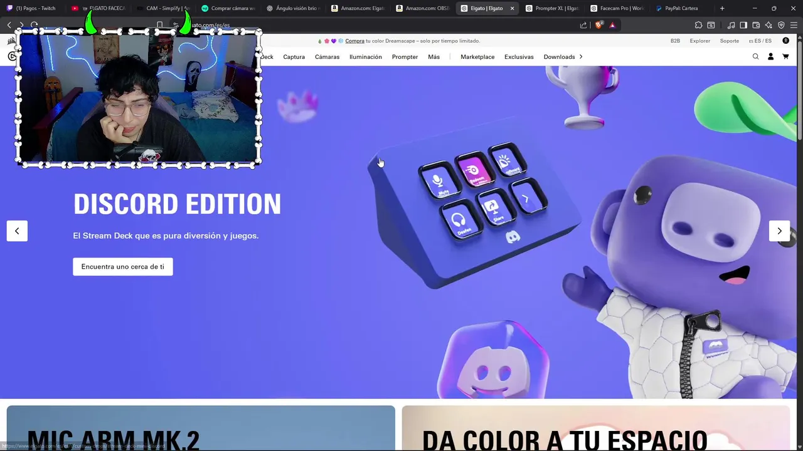This screenshot has width=803, height=451.
Task: Click Encuentra uno cerca de ti button
Action: [123, 266]
